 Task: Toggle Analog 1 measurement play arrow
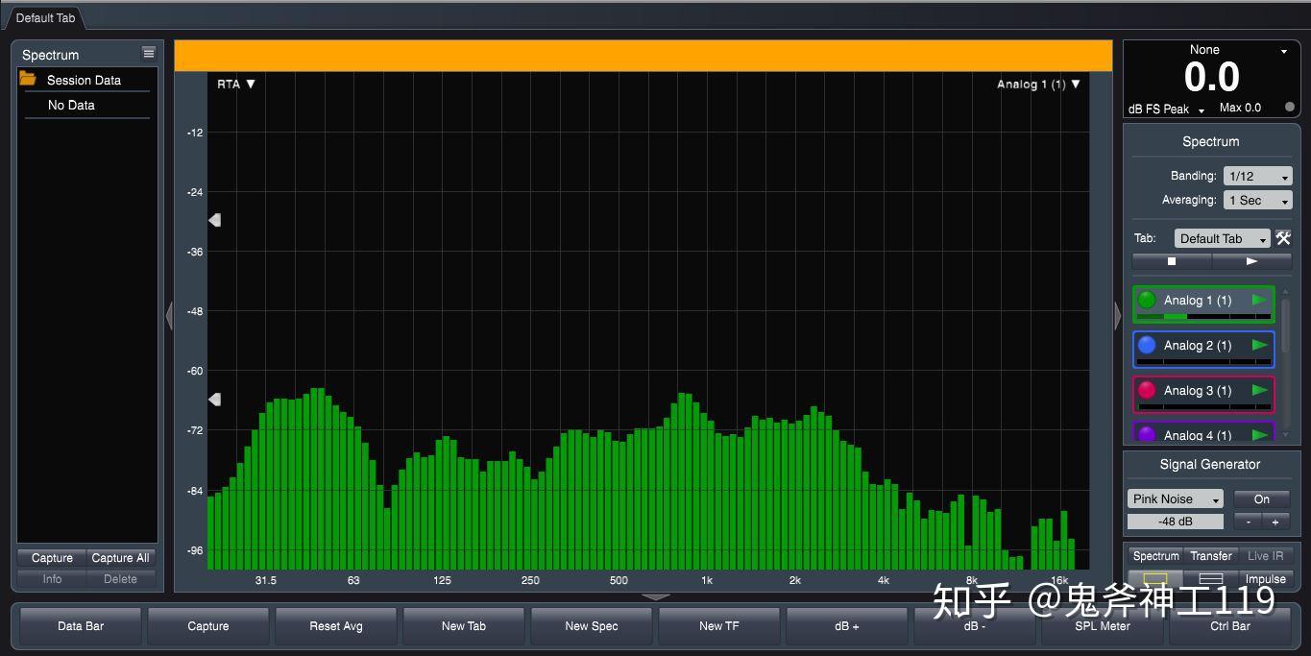point(1259,300)
